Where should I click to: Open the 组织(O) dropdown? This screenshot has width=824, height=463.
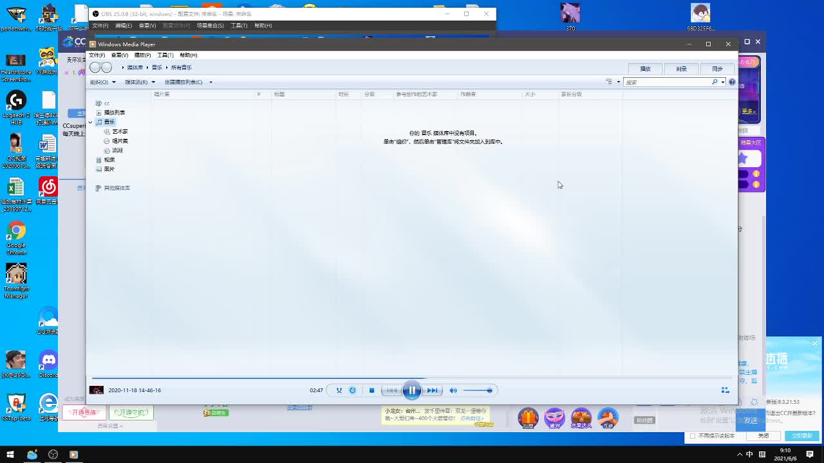coord(103,82)
